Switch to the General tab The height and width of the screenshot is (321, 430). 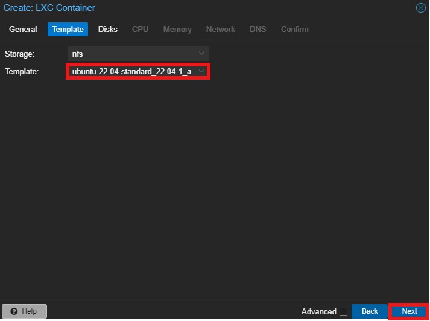(23, 29)
